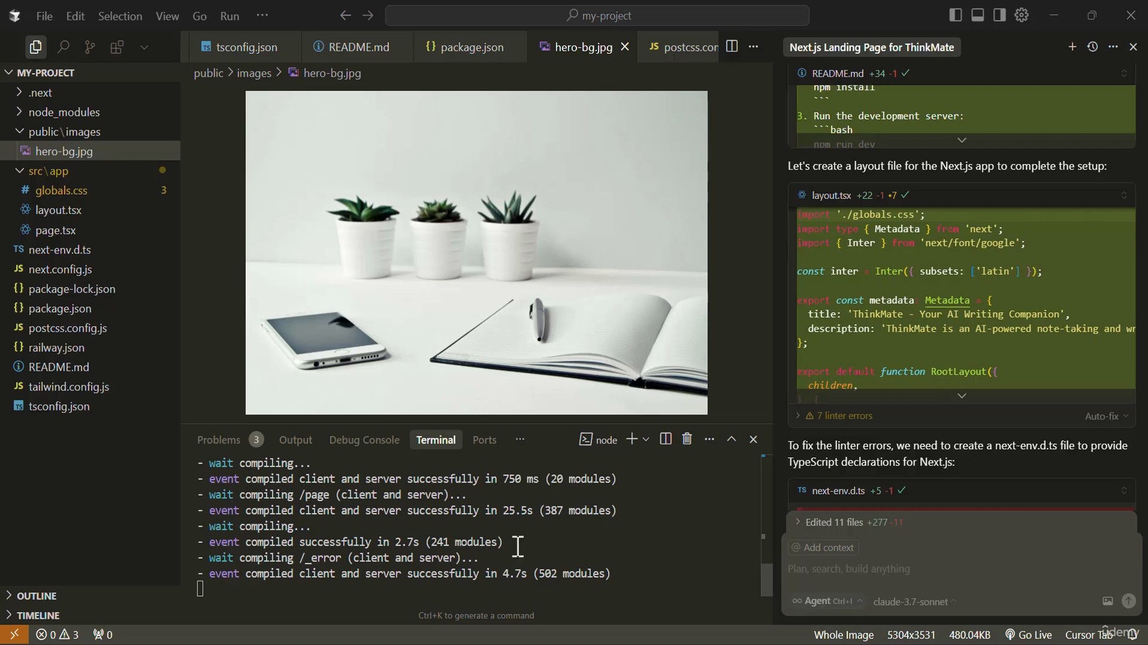Close the bottom panel

pyautogui.click(x=753, y=440)
